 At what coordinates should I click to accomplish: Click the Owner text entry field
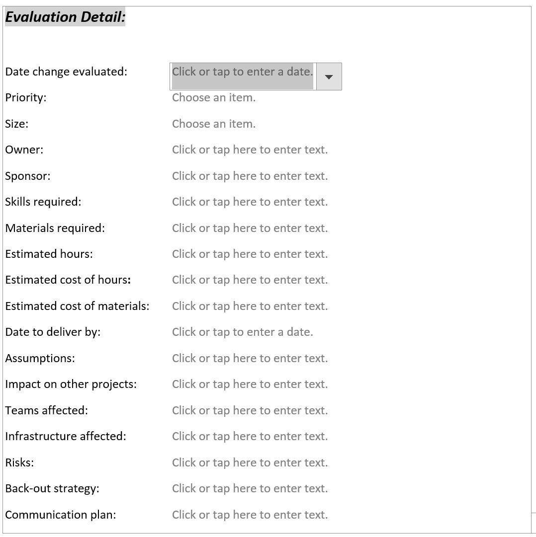[x=250, y=150]
